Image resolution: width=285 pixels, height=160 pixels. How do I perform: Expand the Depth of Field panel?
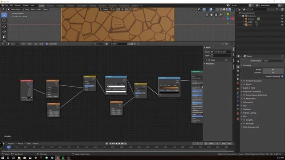click(x=249, y=88)
